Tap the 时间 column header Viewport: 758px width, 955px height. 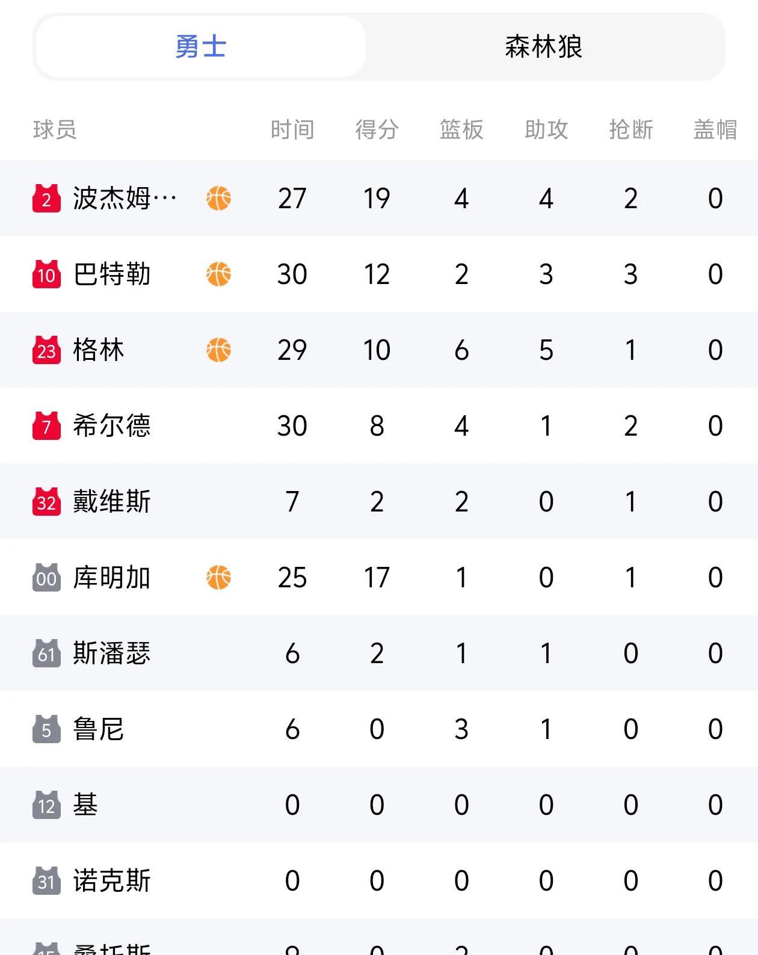(x=292, y=129)
